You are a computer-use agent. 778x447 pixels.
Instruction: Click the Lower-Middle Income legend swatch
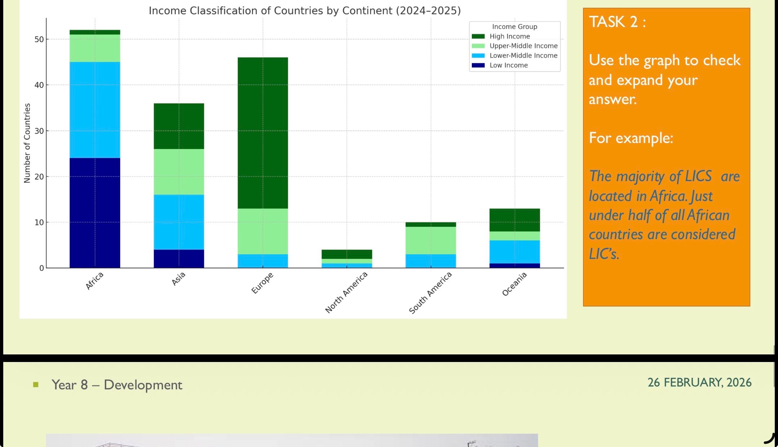point(478,56)
